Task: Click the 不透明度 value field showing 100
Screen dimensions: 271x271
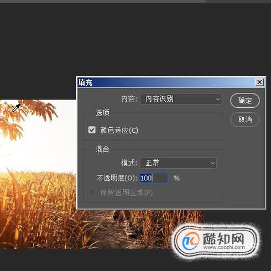Action: [x=154, y=178]
